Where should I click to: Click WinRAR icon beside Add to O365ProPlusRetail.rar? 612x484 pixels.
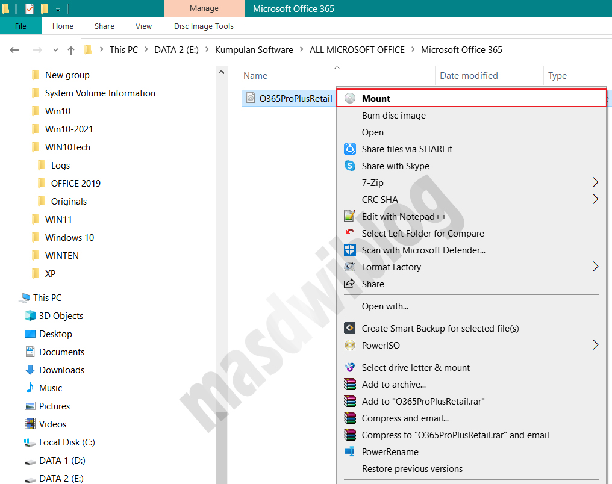point(350,401)
